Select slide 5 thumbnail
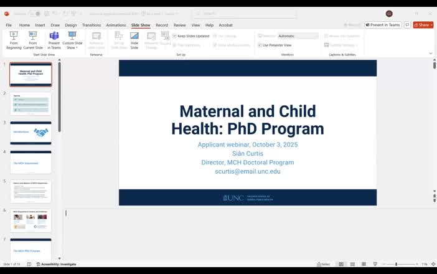 31,192
